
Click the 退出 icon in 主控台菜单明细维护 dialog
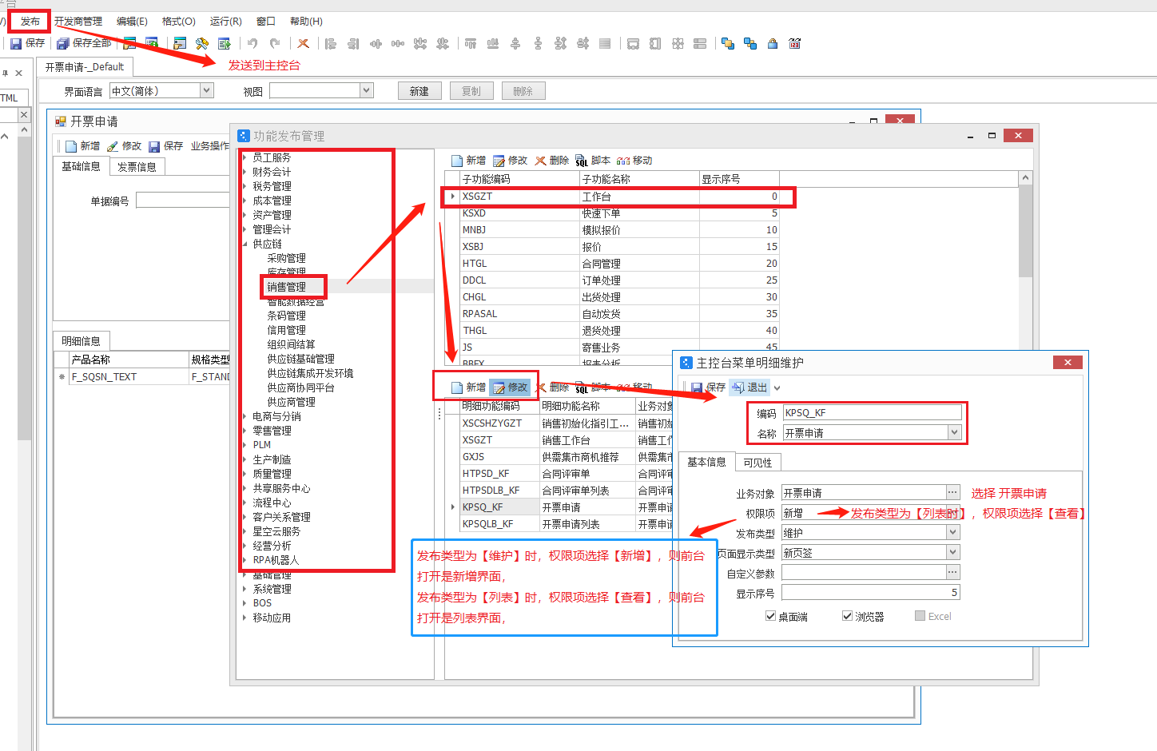click(x=743, y=387)
